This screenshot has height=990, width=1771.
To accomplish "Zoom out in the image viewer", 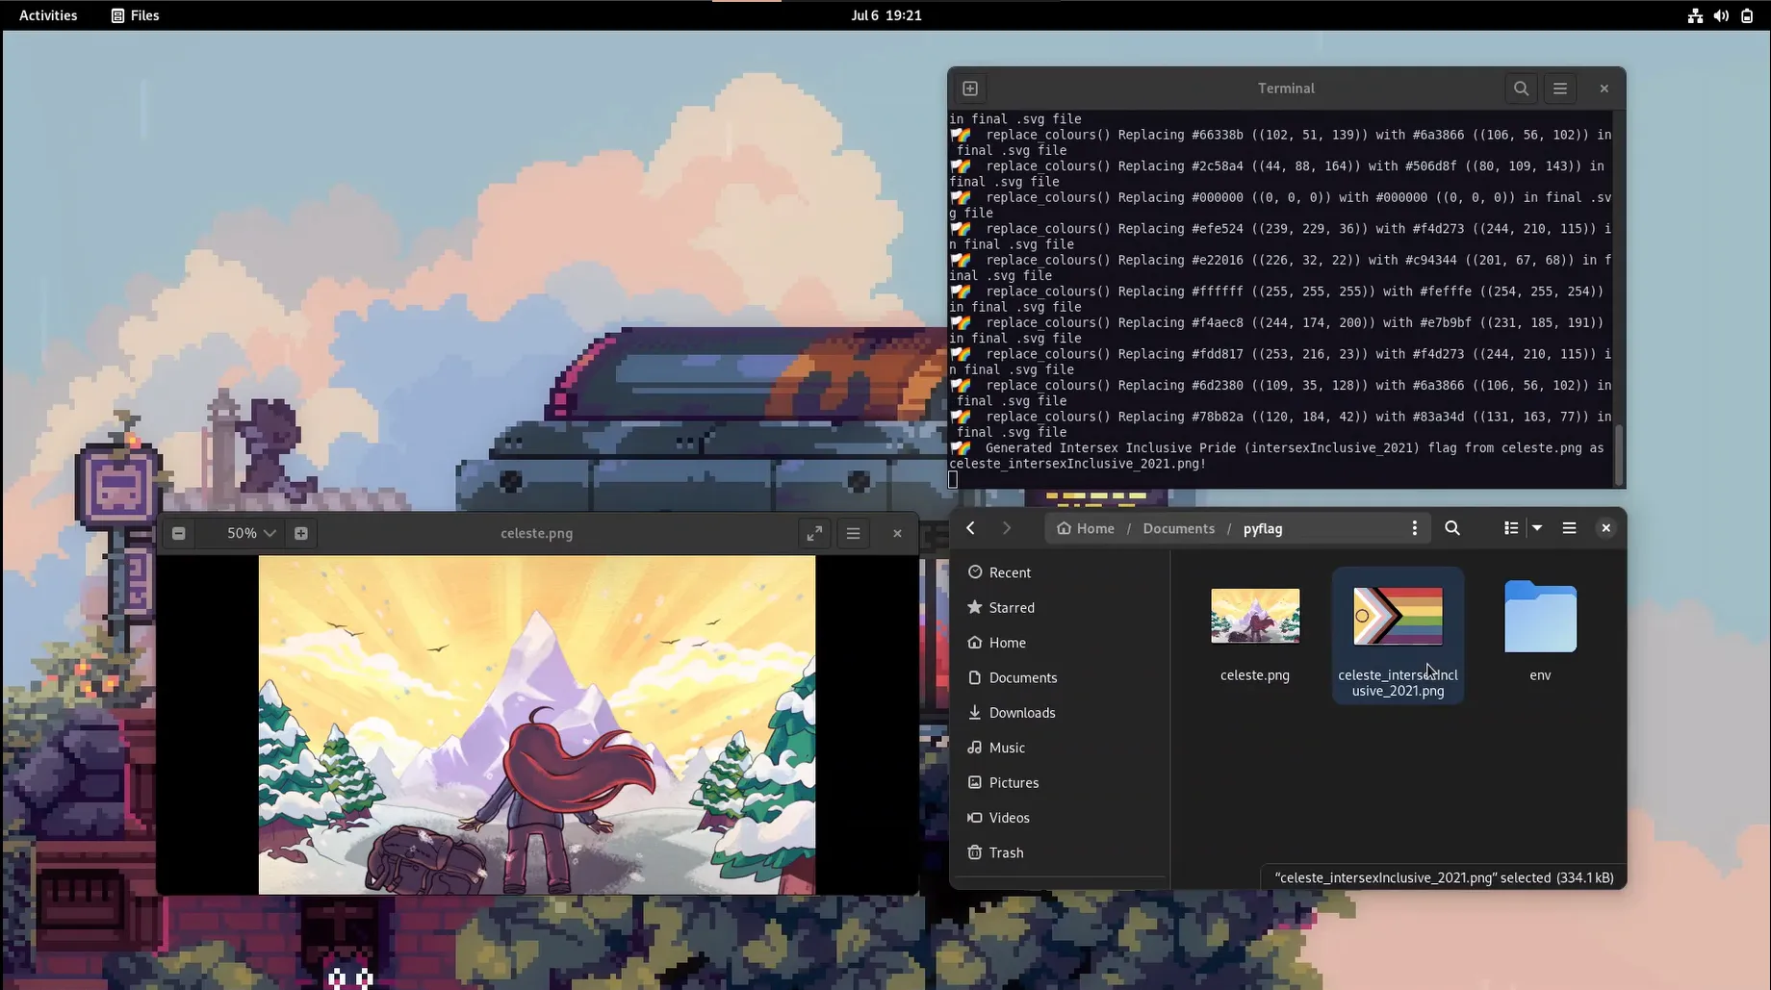I will point(179,533).
